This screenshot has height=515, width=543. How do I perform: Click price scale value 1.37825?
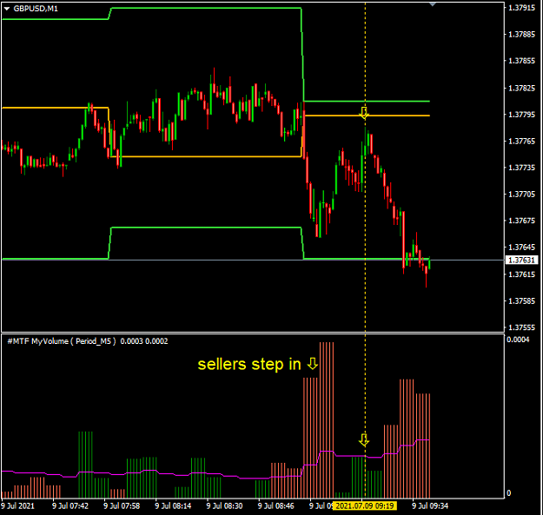tap(521, 88)
